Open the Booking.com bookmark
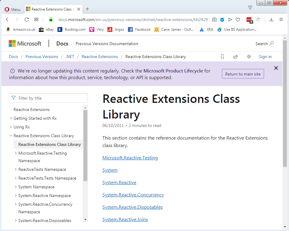Viewport: 289px width, 231px height. 72,29
